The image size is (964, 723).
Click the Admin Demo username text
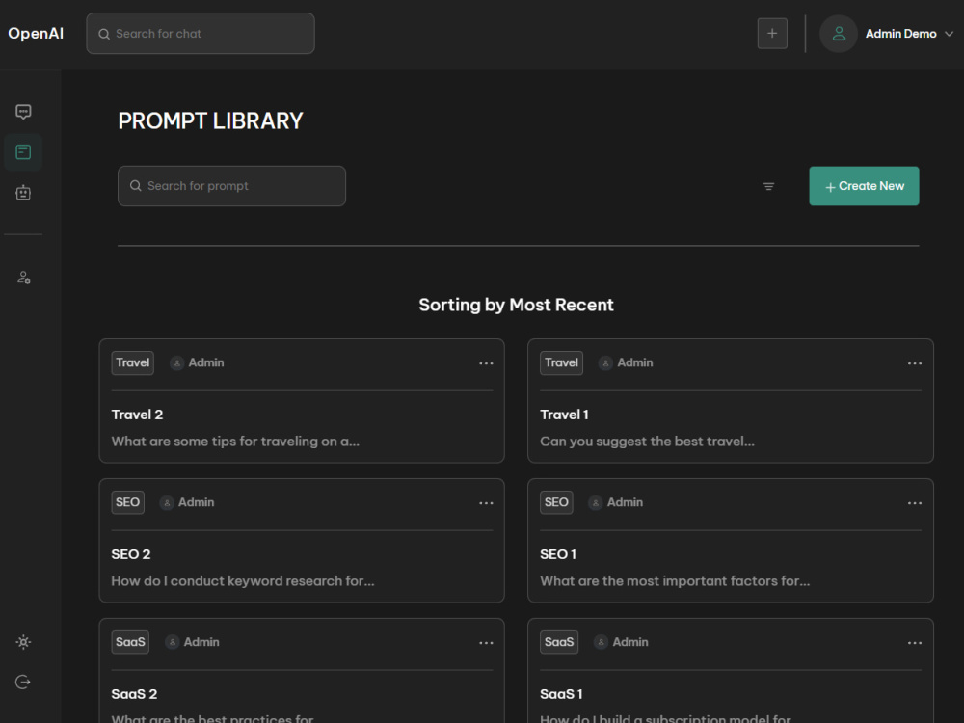pyautogui.click(x=900, y=34)
